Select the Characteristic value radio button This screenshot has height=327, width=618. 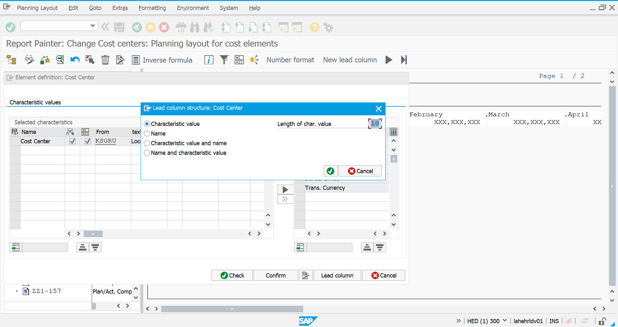147,124
